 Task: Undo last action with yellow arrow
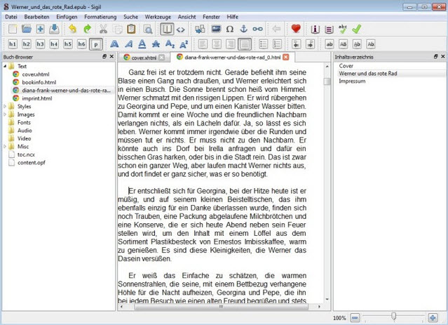click(73, 29)
